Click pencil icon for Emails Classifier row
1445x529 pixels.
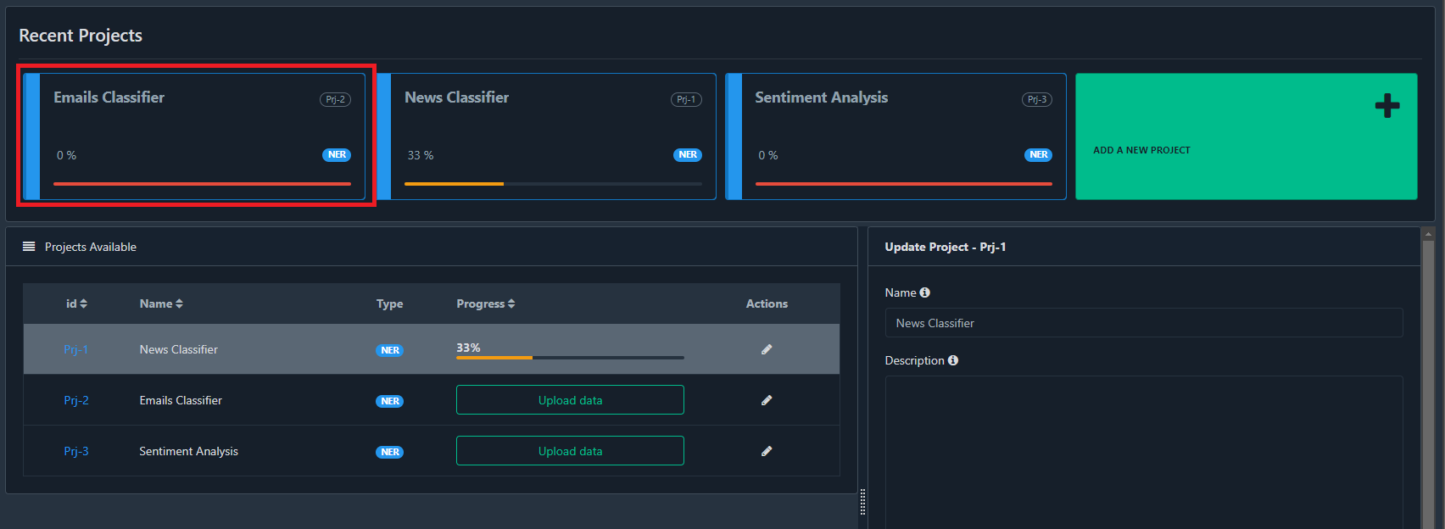pyautogui.click(x=767, y=400)
